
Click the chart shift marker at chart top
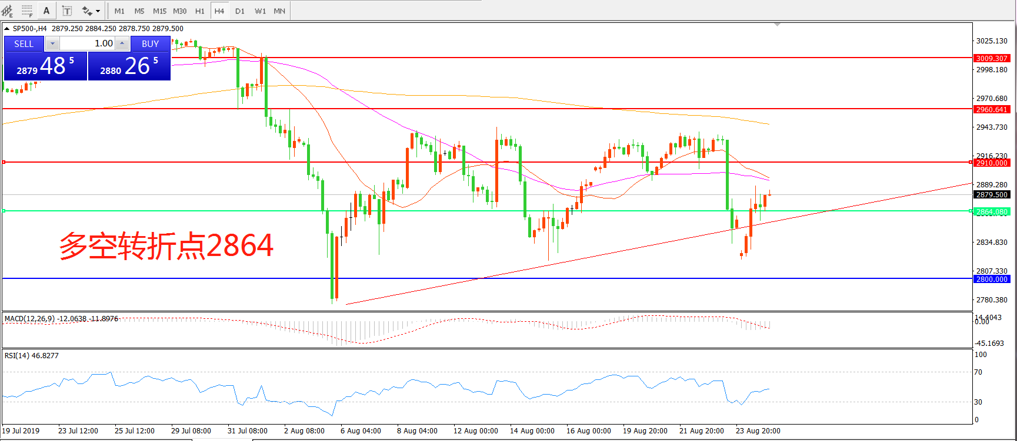click(778, 25)
